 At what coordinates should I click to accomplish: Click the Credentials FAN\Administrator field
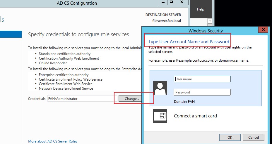82,99
